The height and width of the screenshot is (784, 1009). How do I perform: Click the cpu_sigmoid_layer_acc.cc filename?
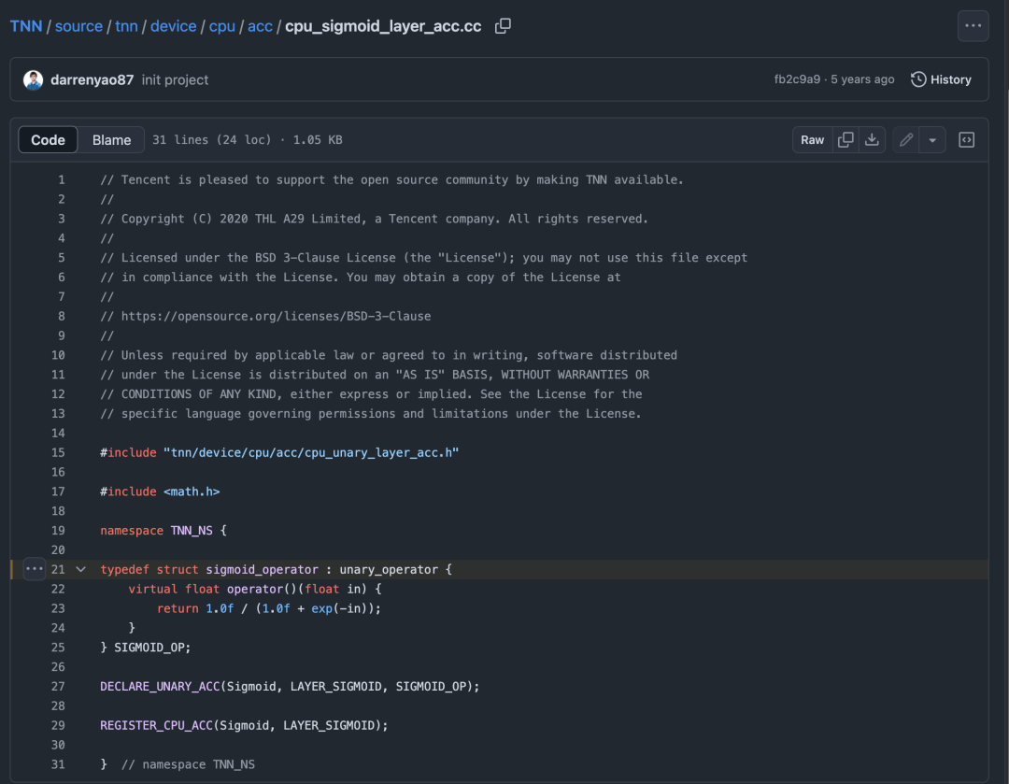point(383,26)
